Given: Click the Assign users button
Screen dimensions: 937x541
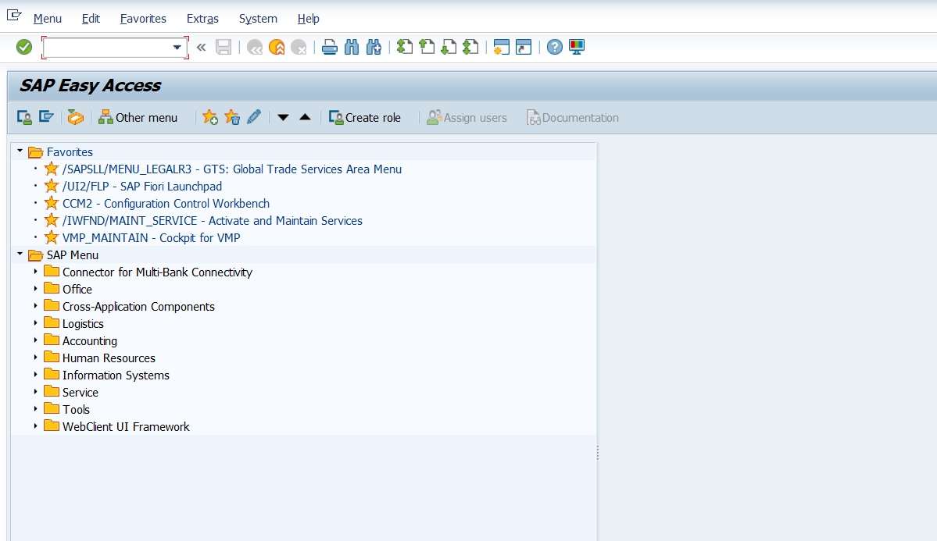Looking at the screenshot, I should tap(467, 118).
